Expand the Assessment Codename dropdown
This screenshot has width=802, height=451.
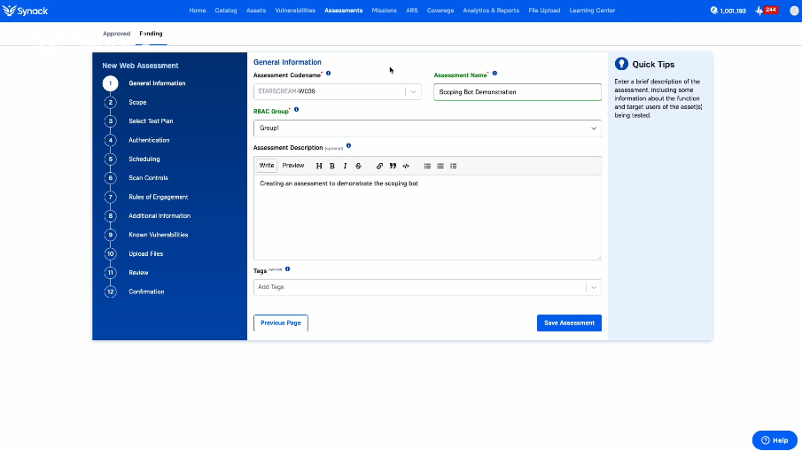(413, 91)
